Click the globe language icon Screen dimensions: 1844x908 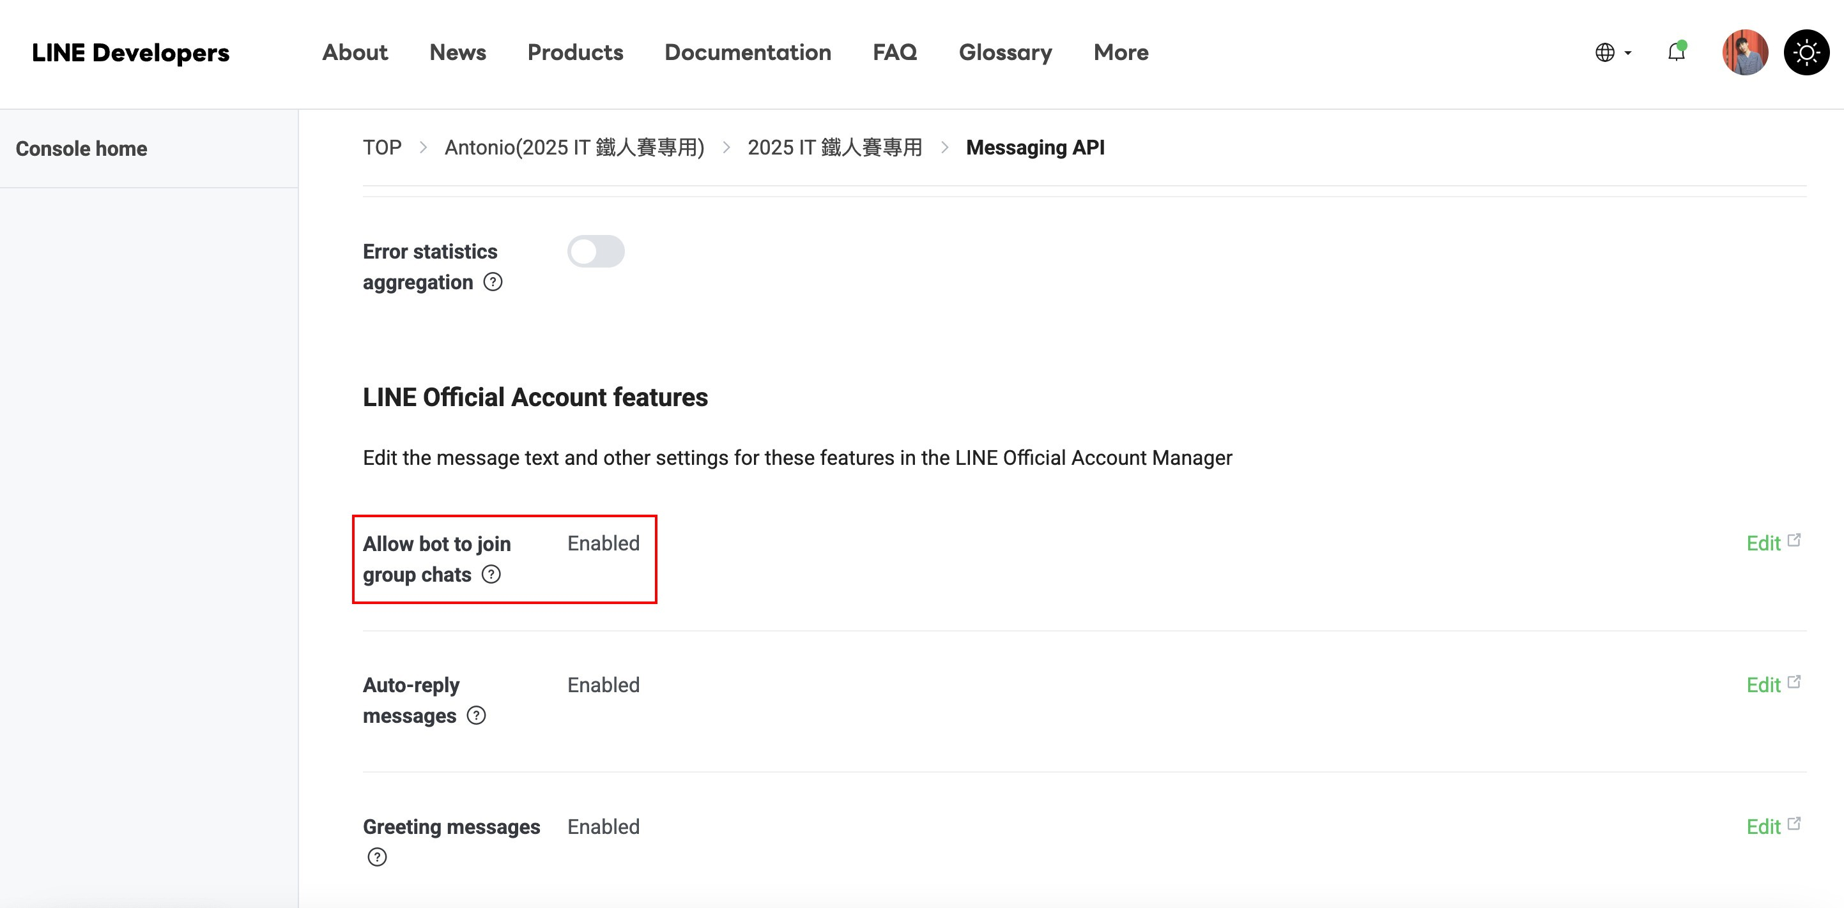point(1605,52)
